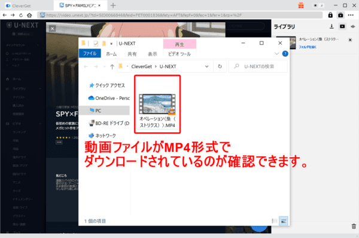This screenshot has width=359, height=238.
Task: Open the recent locations dropdown in Explorer
Action: point(104,66)
